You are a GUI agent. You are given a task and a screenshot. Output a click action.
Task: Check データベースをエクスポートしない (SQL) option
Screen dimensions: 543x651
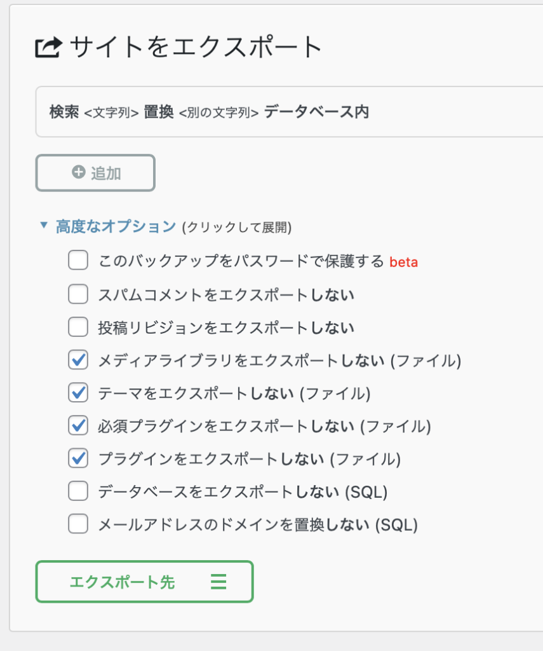click(x=78, y=491)
